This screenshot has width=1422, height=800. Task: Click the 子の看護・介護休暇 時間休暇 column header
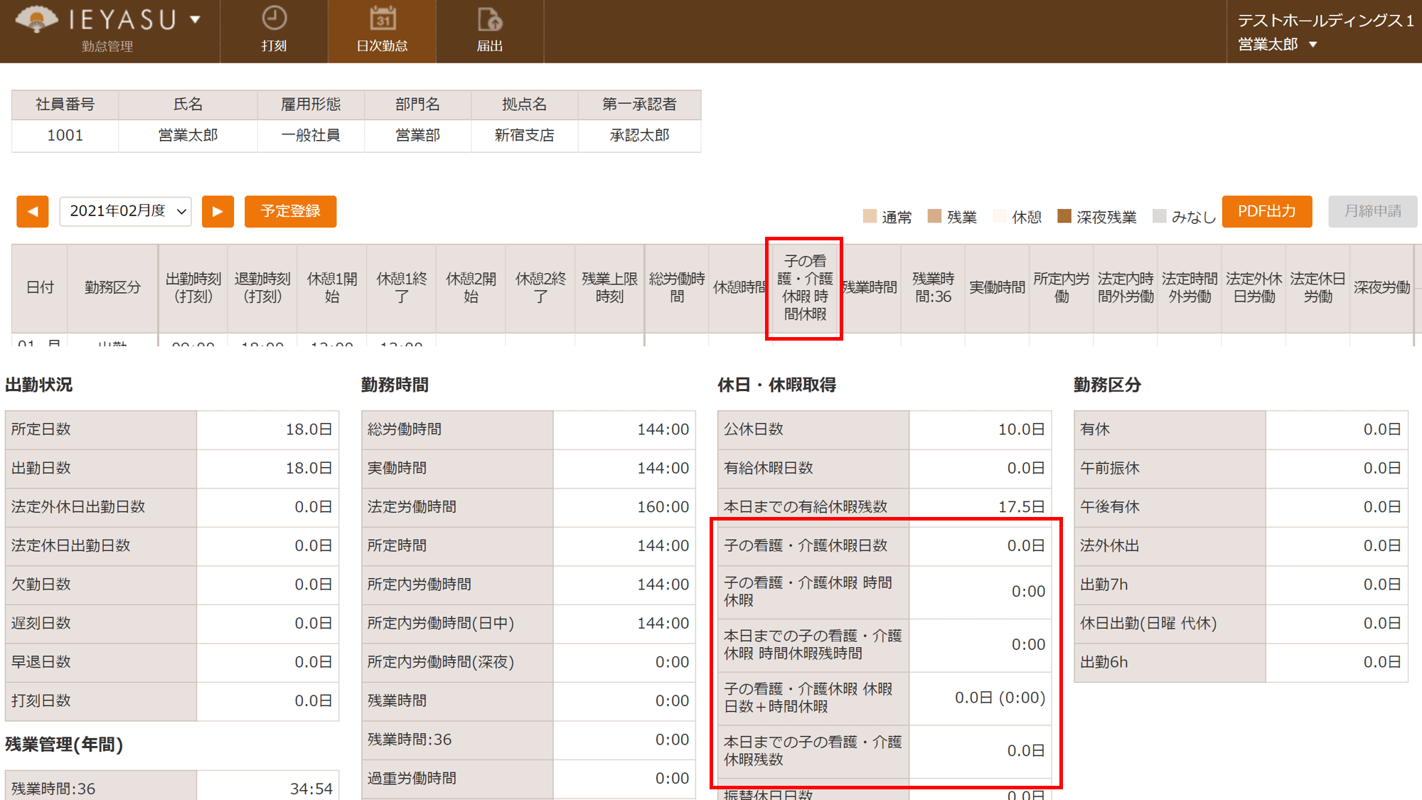805,287
